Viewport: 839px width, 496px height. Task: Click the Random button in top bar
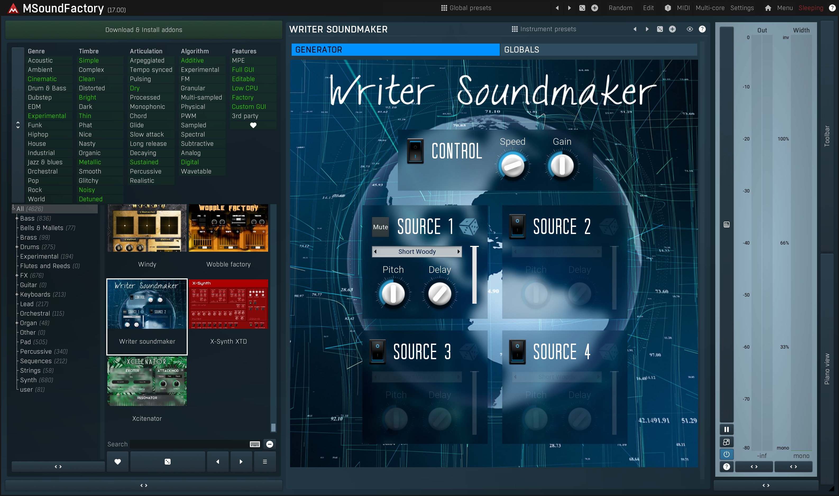click(620, 8)
